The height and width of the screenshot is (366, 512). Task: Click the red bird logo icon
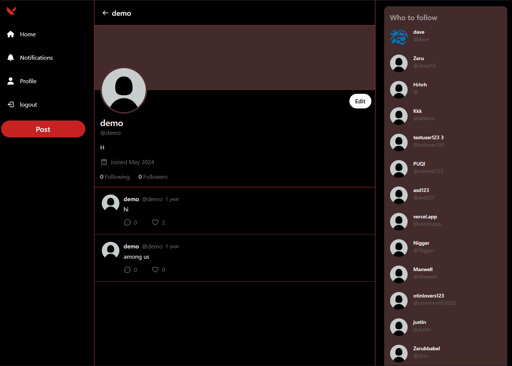point(11,11)
